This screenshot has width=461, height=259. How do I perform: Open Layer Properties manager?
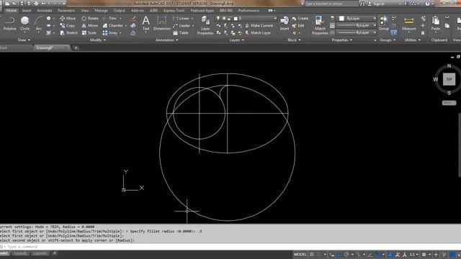pyautogui.click(x=205, y=26)
